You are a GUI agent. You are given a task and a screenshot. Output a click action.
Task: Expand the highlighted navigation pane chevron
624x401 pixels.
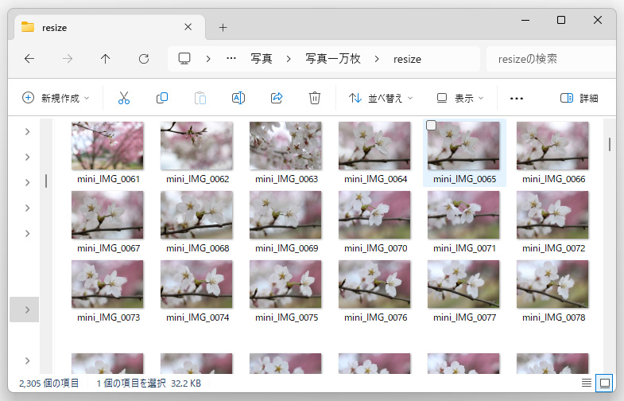(x=27, y=310)
